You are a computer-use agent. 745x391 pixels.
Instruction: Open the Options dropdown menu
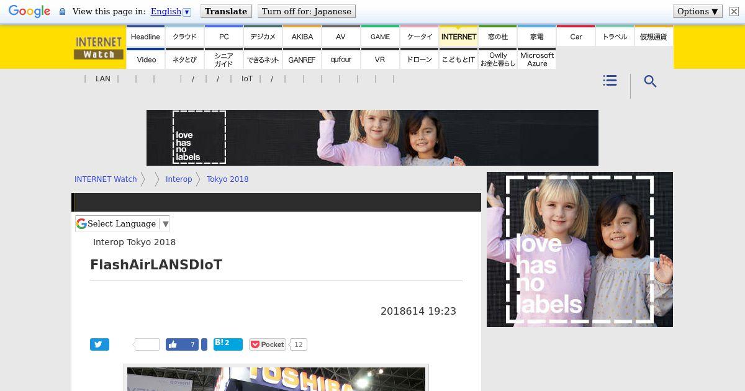698,11
